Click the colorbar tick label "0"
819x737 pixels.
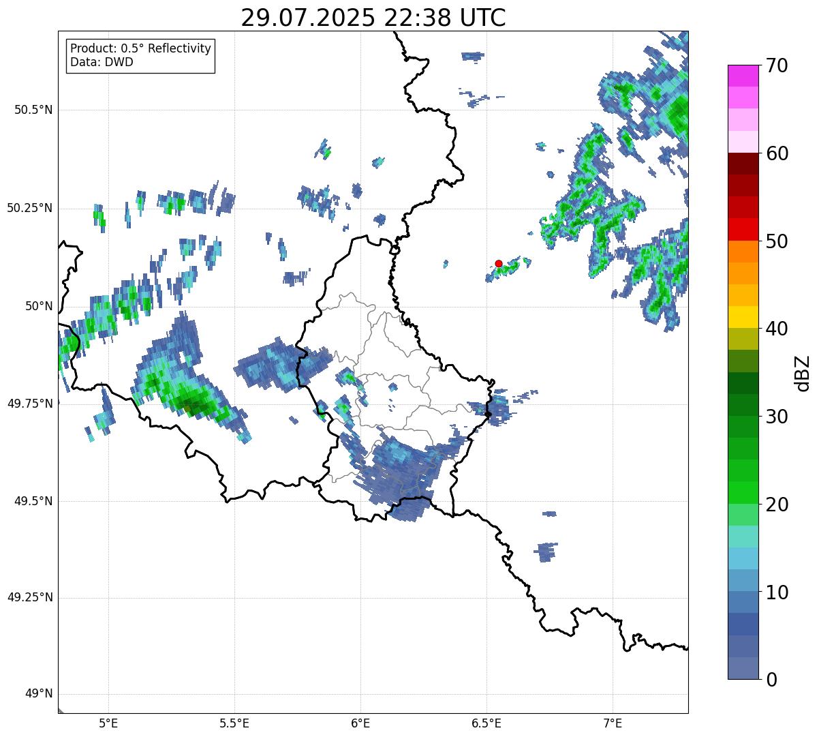pyautogui.click(x=771, y=680)
